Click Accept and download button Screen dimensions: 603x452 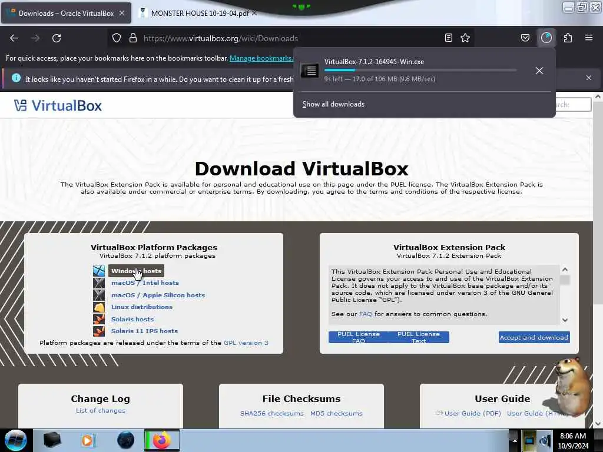point(534,337)
